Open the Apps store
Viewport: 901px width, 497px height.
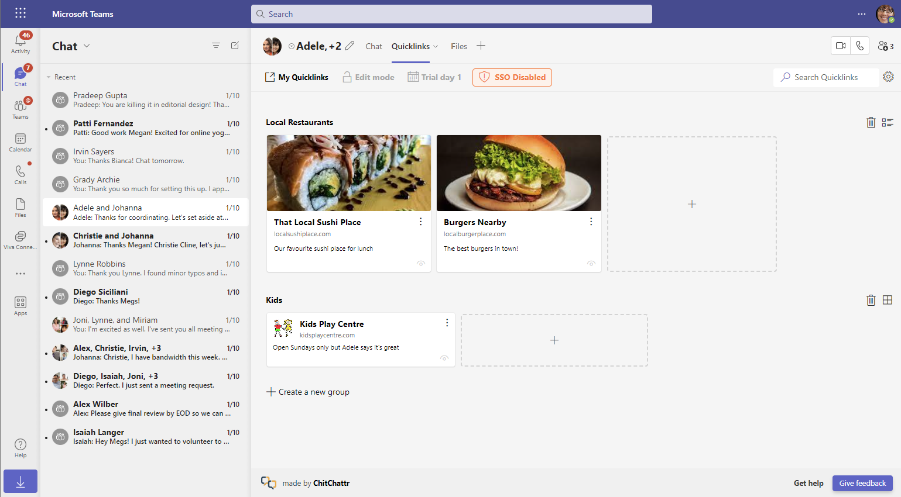[20, 306]
